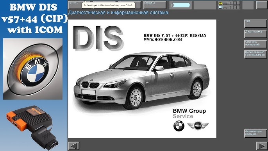
Task: Click the BMW roundel logo under Service
Action: [x=179, y=126]
